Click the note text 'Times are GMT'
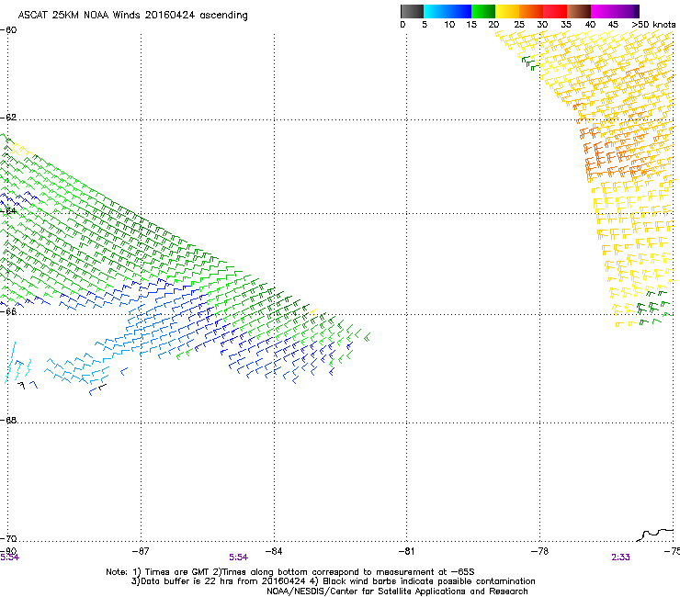Viewport: 680px width, 597px height. 176,572
